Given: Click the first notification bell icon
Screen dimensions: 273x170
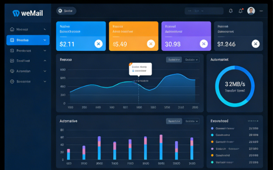Looking at the screenshot, I should click(x=231, y=11).
